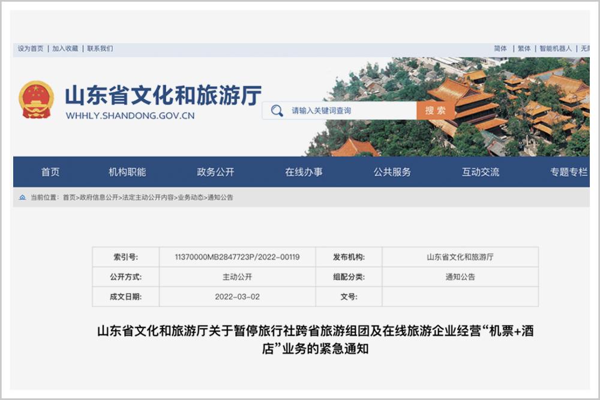Screen dimensions: 600x400
Task: Click 首页 in the breadcrumb
Action: (69, 197)
